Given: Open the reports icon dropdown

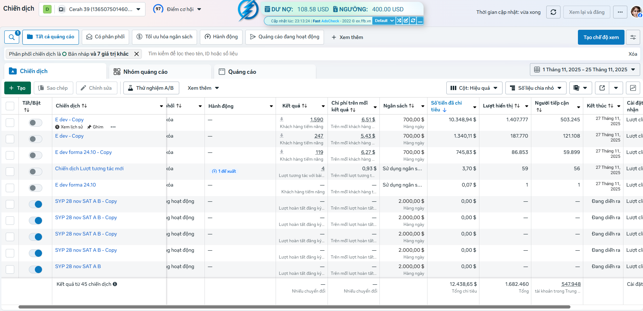Looking at the screenshot, I should (x=580, y=88).
